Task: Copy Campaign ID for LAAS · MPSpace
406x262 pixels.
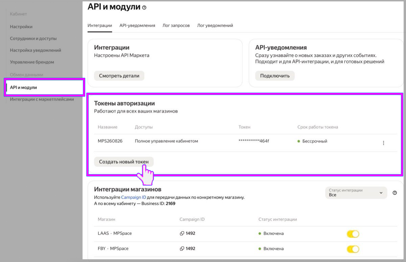Action: coord(182,233)
